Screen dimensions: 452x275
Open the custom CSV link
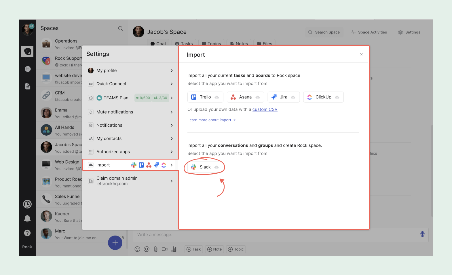click(x=265, y=109)
